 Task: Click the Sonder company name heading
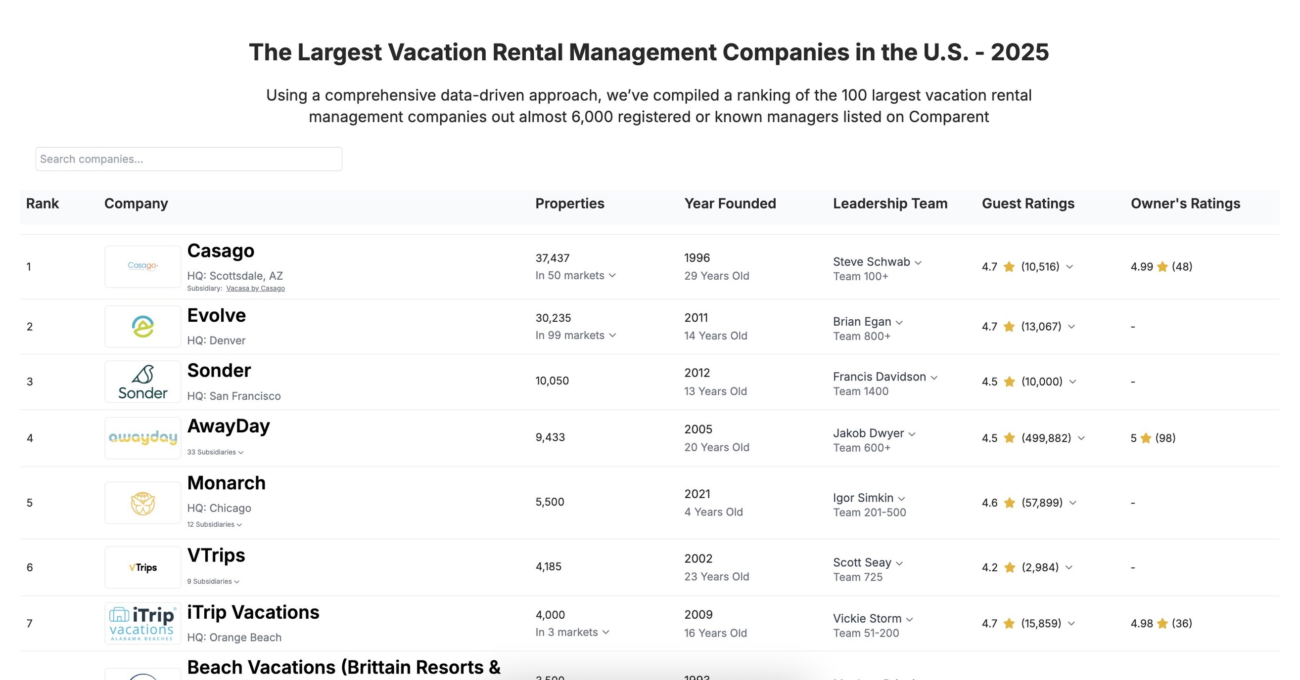pyautogui.click(x=219, y=370)
